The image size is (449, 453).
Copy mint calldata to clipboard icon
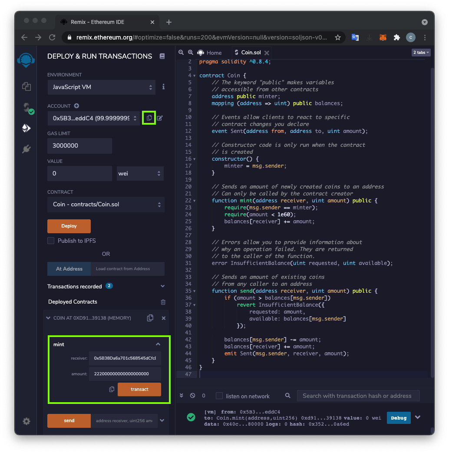click(112, 389)
